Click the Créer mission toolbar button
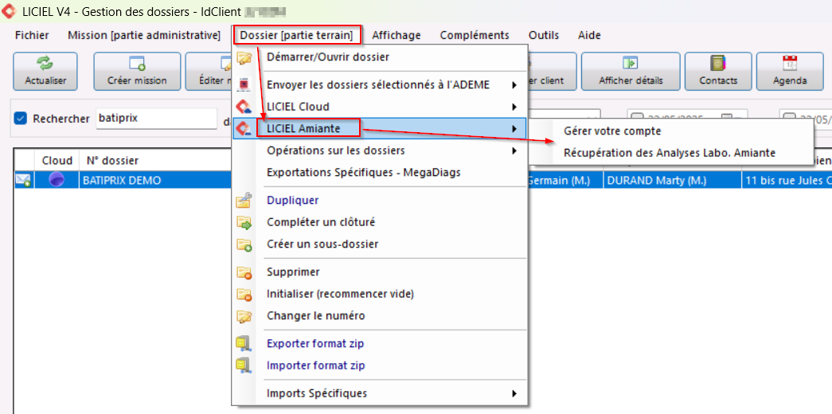Image resolution: width=832 pixels, height=414 pixels. pos(136,71)
